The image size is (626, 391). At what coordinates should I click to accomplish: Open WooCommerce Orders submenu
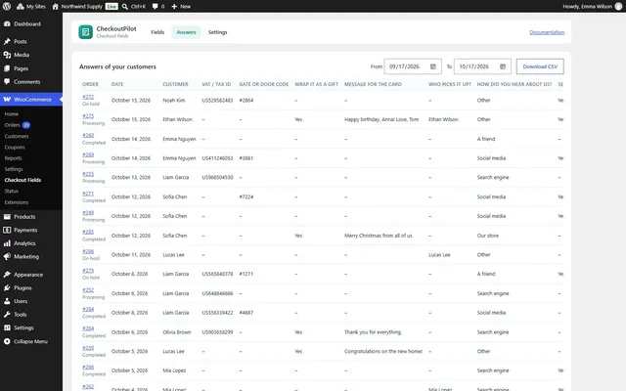pyautogui.click(x=12, y=125)
